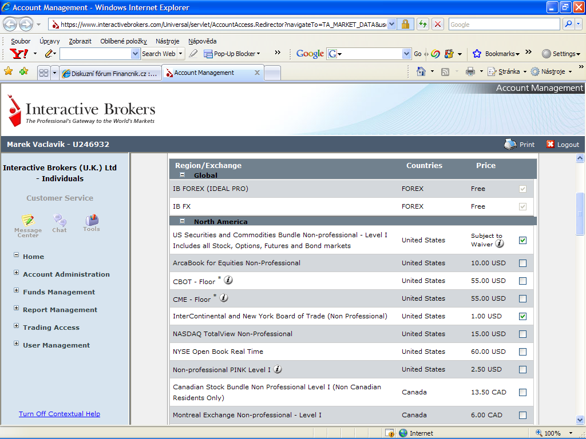Screen dimensions: 586x439
Task: Click the page vertical scrollbar thumb
Action: (x=580, y=214)
